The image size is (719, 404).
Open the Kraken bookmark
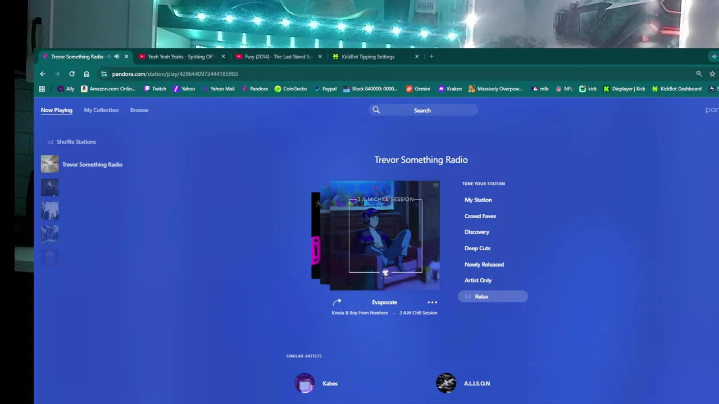pyautogui.click(x=450, y=89)
